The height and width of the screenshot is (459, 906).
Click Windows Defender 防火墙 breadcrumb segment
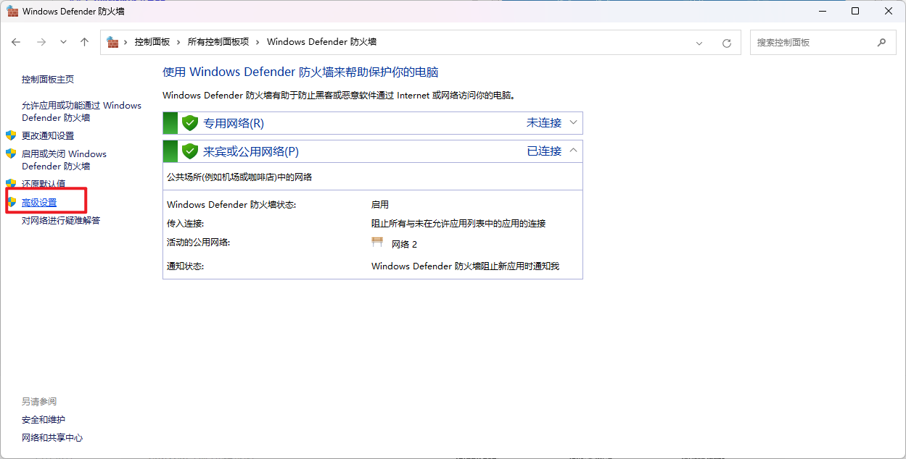point(321,42)
